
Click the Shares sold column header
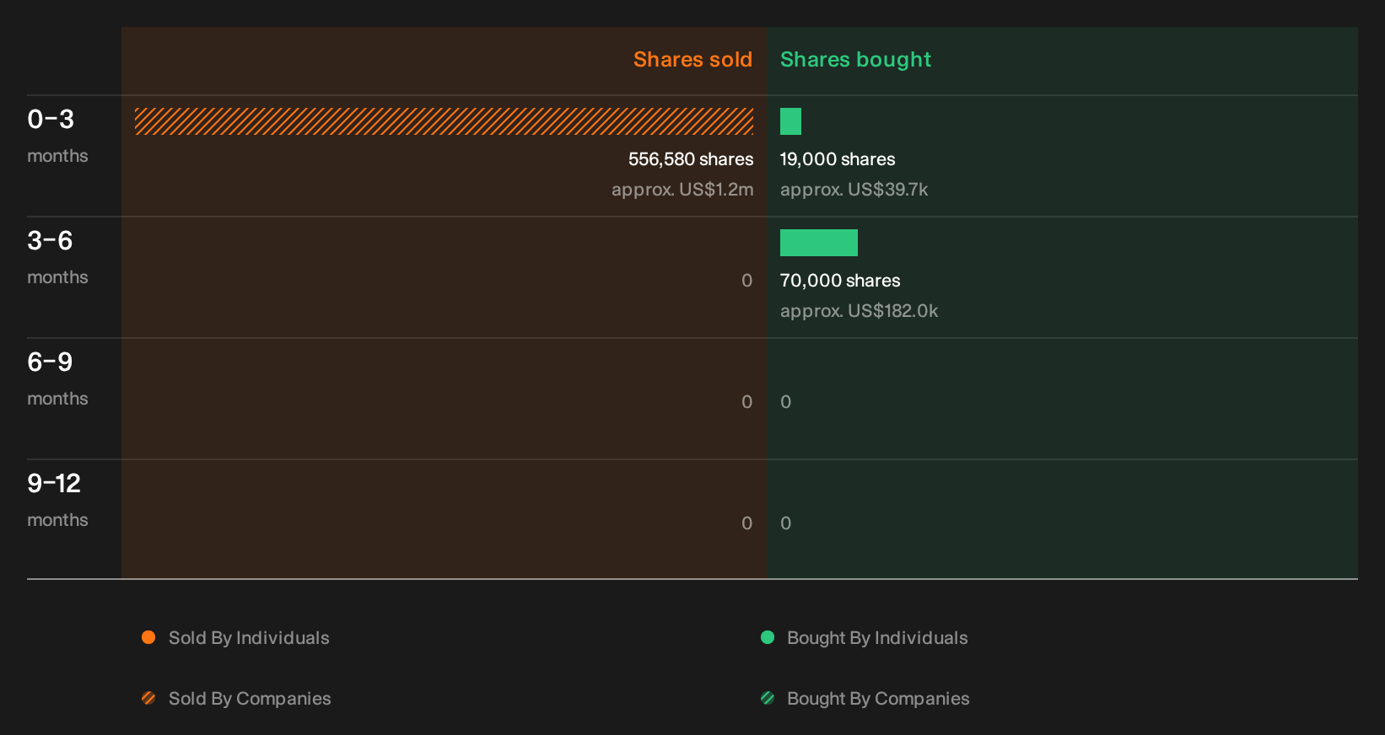pos(692,60)
